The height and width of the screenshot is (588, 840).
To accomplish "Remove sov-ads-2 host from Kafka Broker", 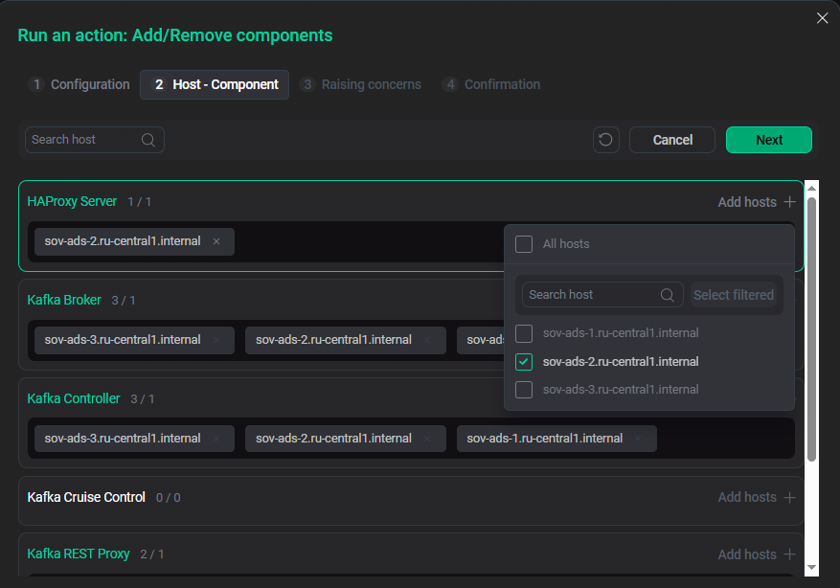I will 427,340.
